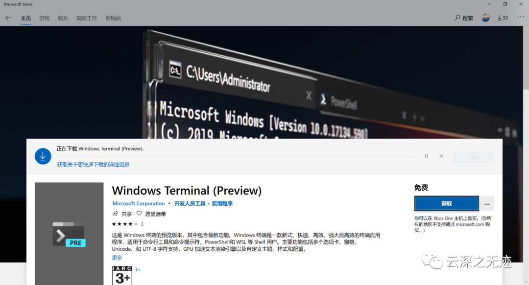View the 33 pending downloads
The height and width of the screenshot is (285, 529).
(x=503, y=18)
